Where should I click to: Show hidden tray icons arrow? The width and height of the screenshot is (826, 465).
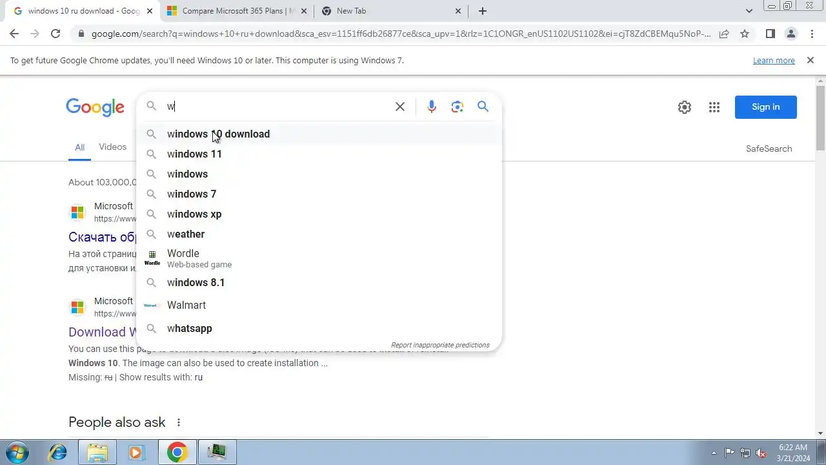[714, 453]
